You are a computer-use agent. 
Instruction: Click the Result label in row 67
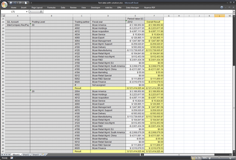[82, 151]
